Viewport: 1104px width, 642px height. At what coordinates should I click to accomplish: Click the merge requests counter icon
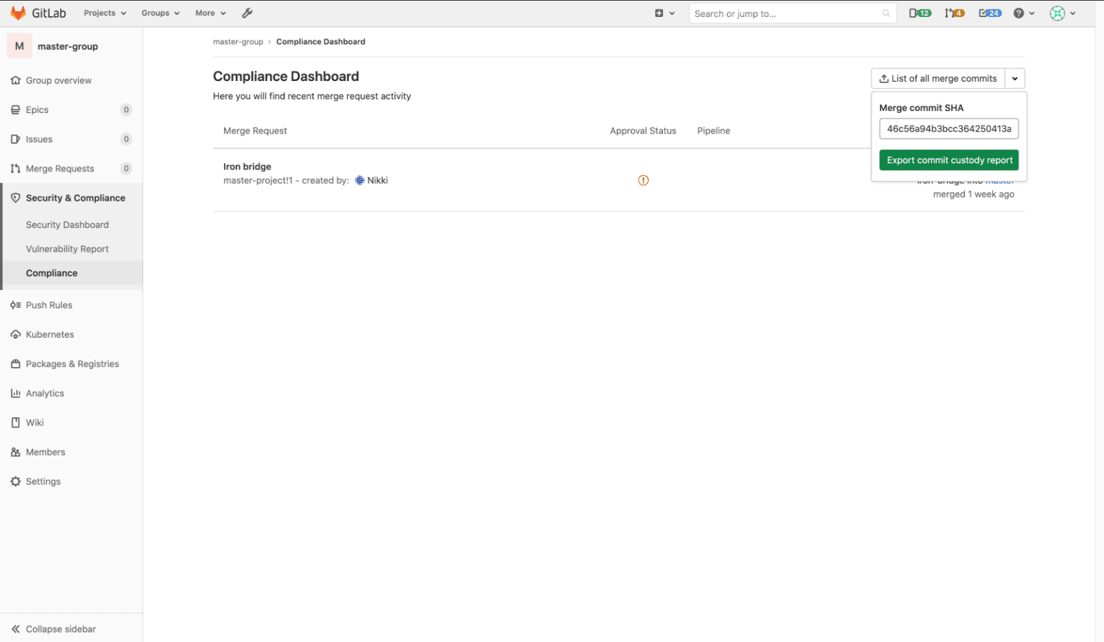[954, 12]
